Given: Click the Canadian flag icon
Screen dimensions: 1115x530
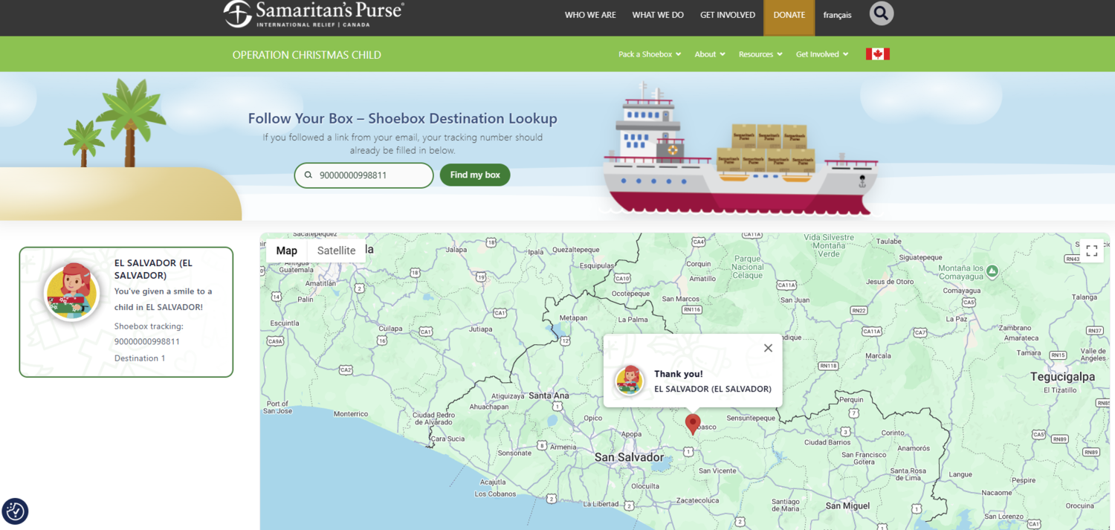Looking at the screenshot, I should pos(878,54).
